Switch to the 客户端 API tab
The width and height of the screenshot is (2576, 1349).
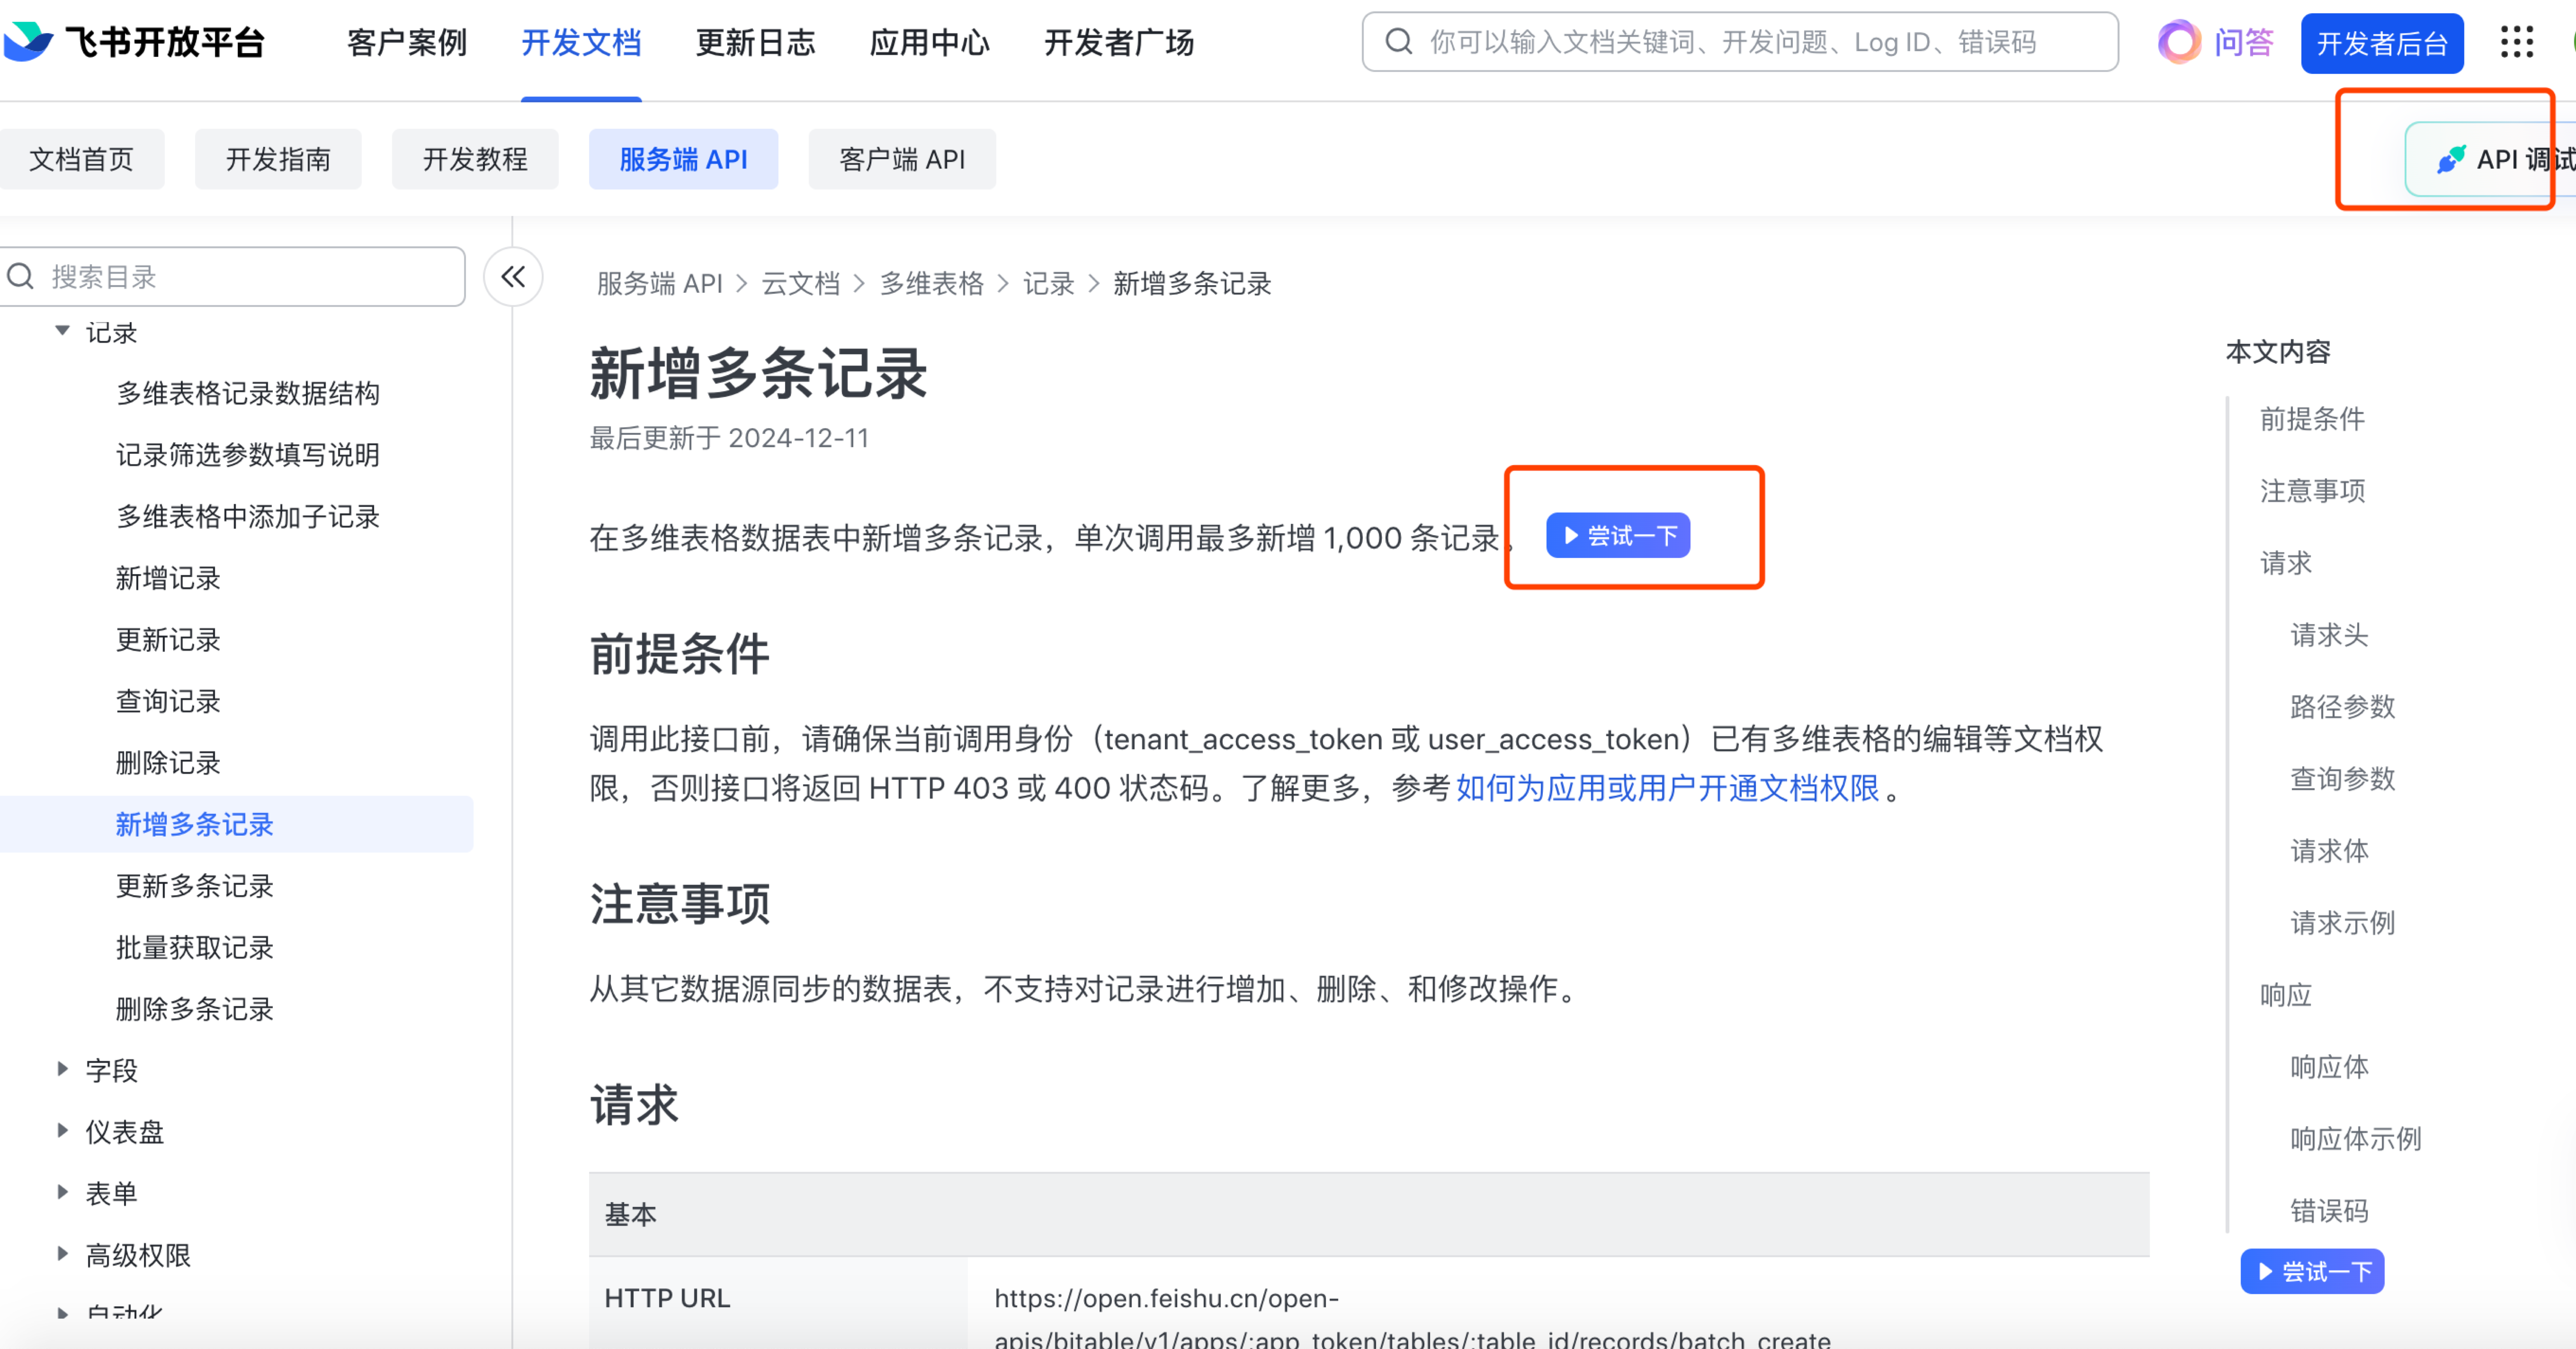tap(901, 159)
